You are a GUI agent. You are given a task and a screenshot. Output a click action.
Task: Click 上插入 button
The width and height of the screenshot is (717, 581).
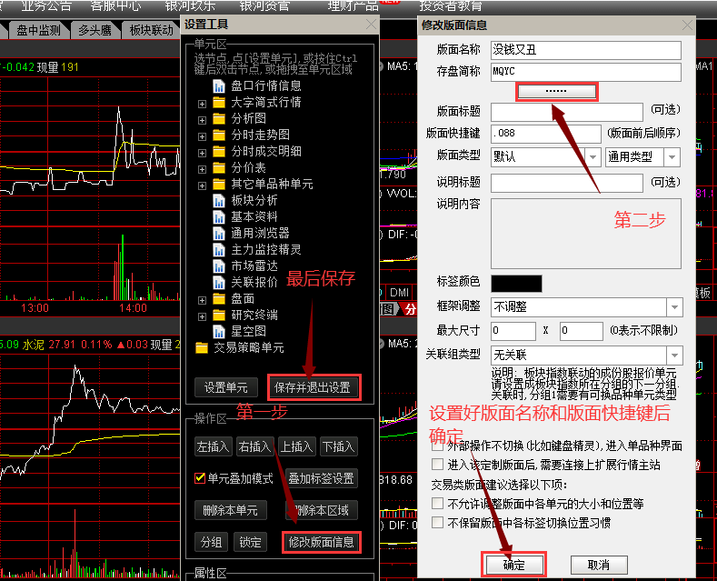tap(297, 446)
